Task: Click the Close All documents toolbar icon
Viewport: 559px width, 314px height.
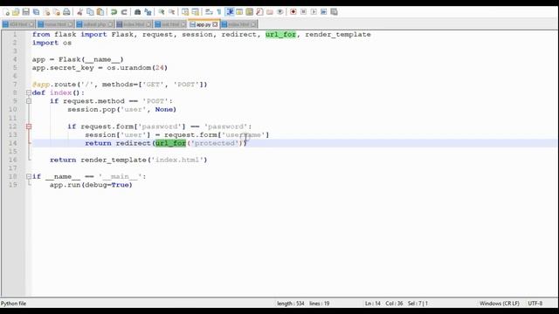Action: coord(56,12)
